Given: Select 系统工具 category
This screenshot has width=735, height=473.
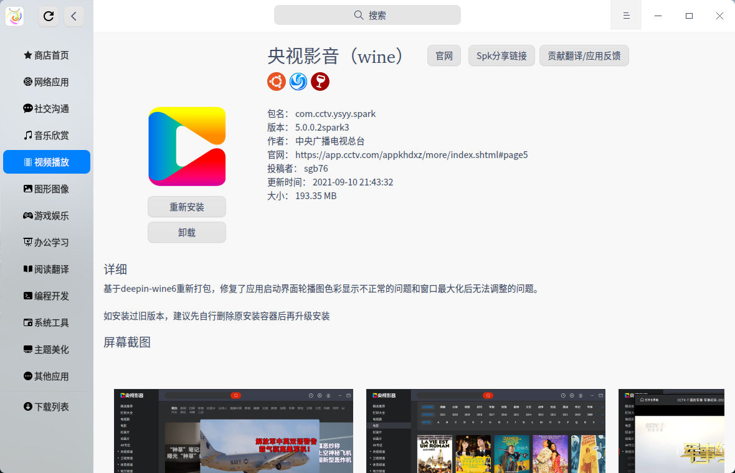Looking at the screenshot, I should point(47,322).
